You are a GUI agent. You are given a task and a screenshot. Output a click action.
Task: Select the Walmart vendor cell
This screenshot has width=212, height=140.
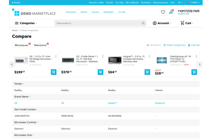pos(159,90)
